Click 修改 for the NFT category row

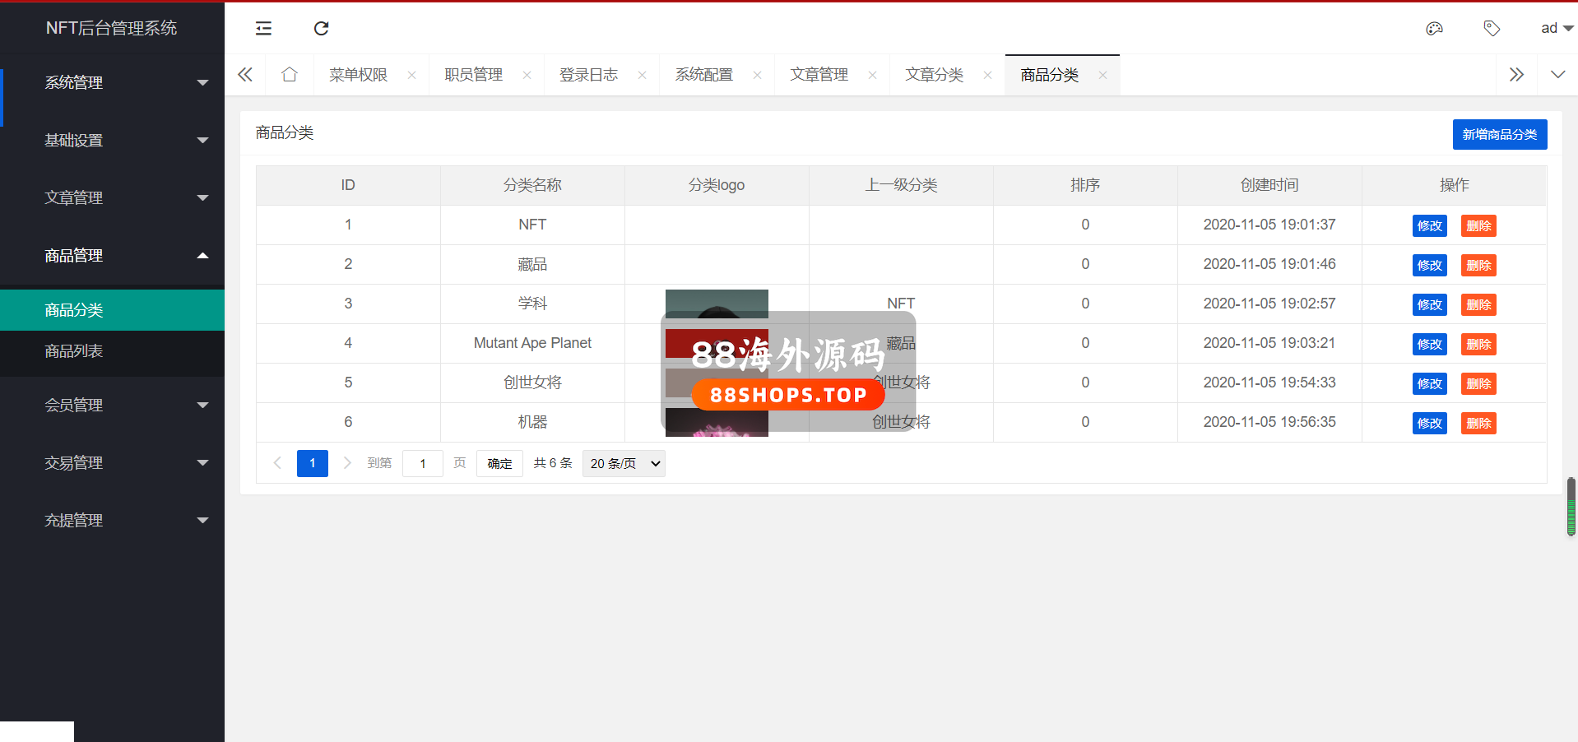click(x=1429, y=226)
